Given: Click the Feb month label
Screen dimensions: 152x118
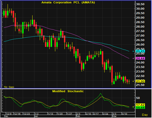Looking at the screenshot, I should [x=78, y=116].
